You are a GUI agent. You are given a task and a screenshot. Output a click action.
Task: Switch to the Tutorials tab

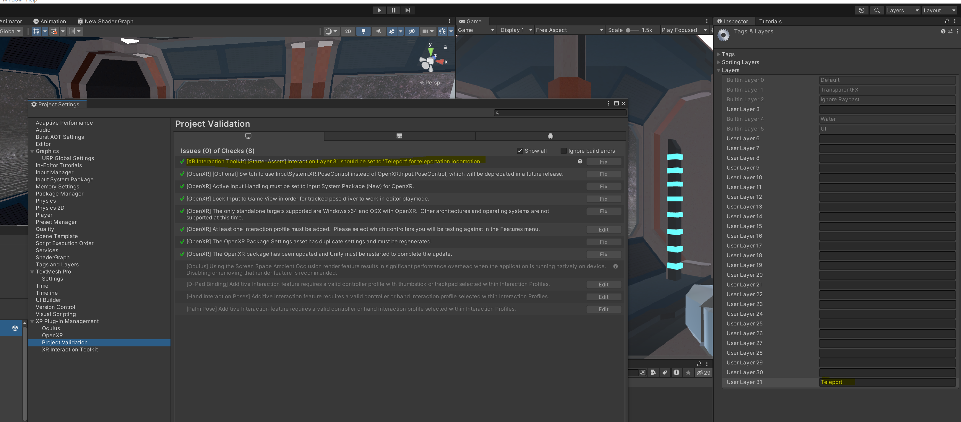coord(770,22)
